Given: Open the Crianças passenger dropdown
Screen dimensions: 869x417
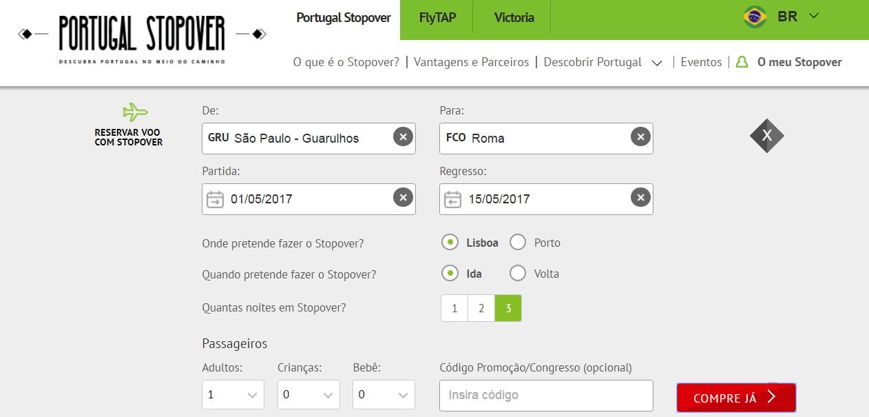Looking at the screenshot, I should (308, 395).
